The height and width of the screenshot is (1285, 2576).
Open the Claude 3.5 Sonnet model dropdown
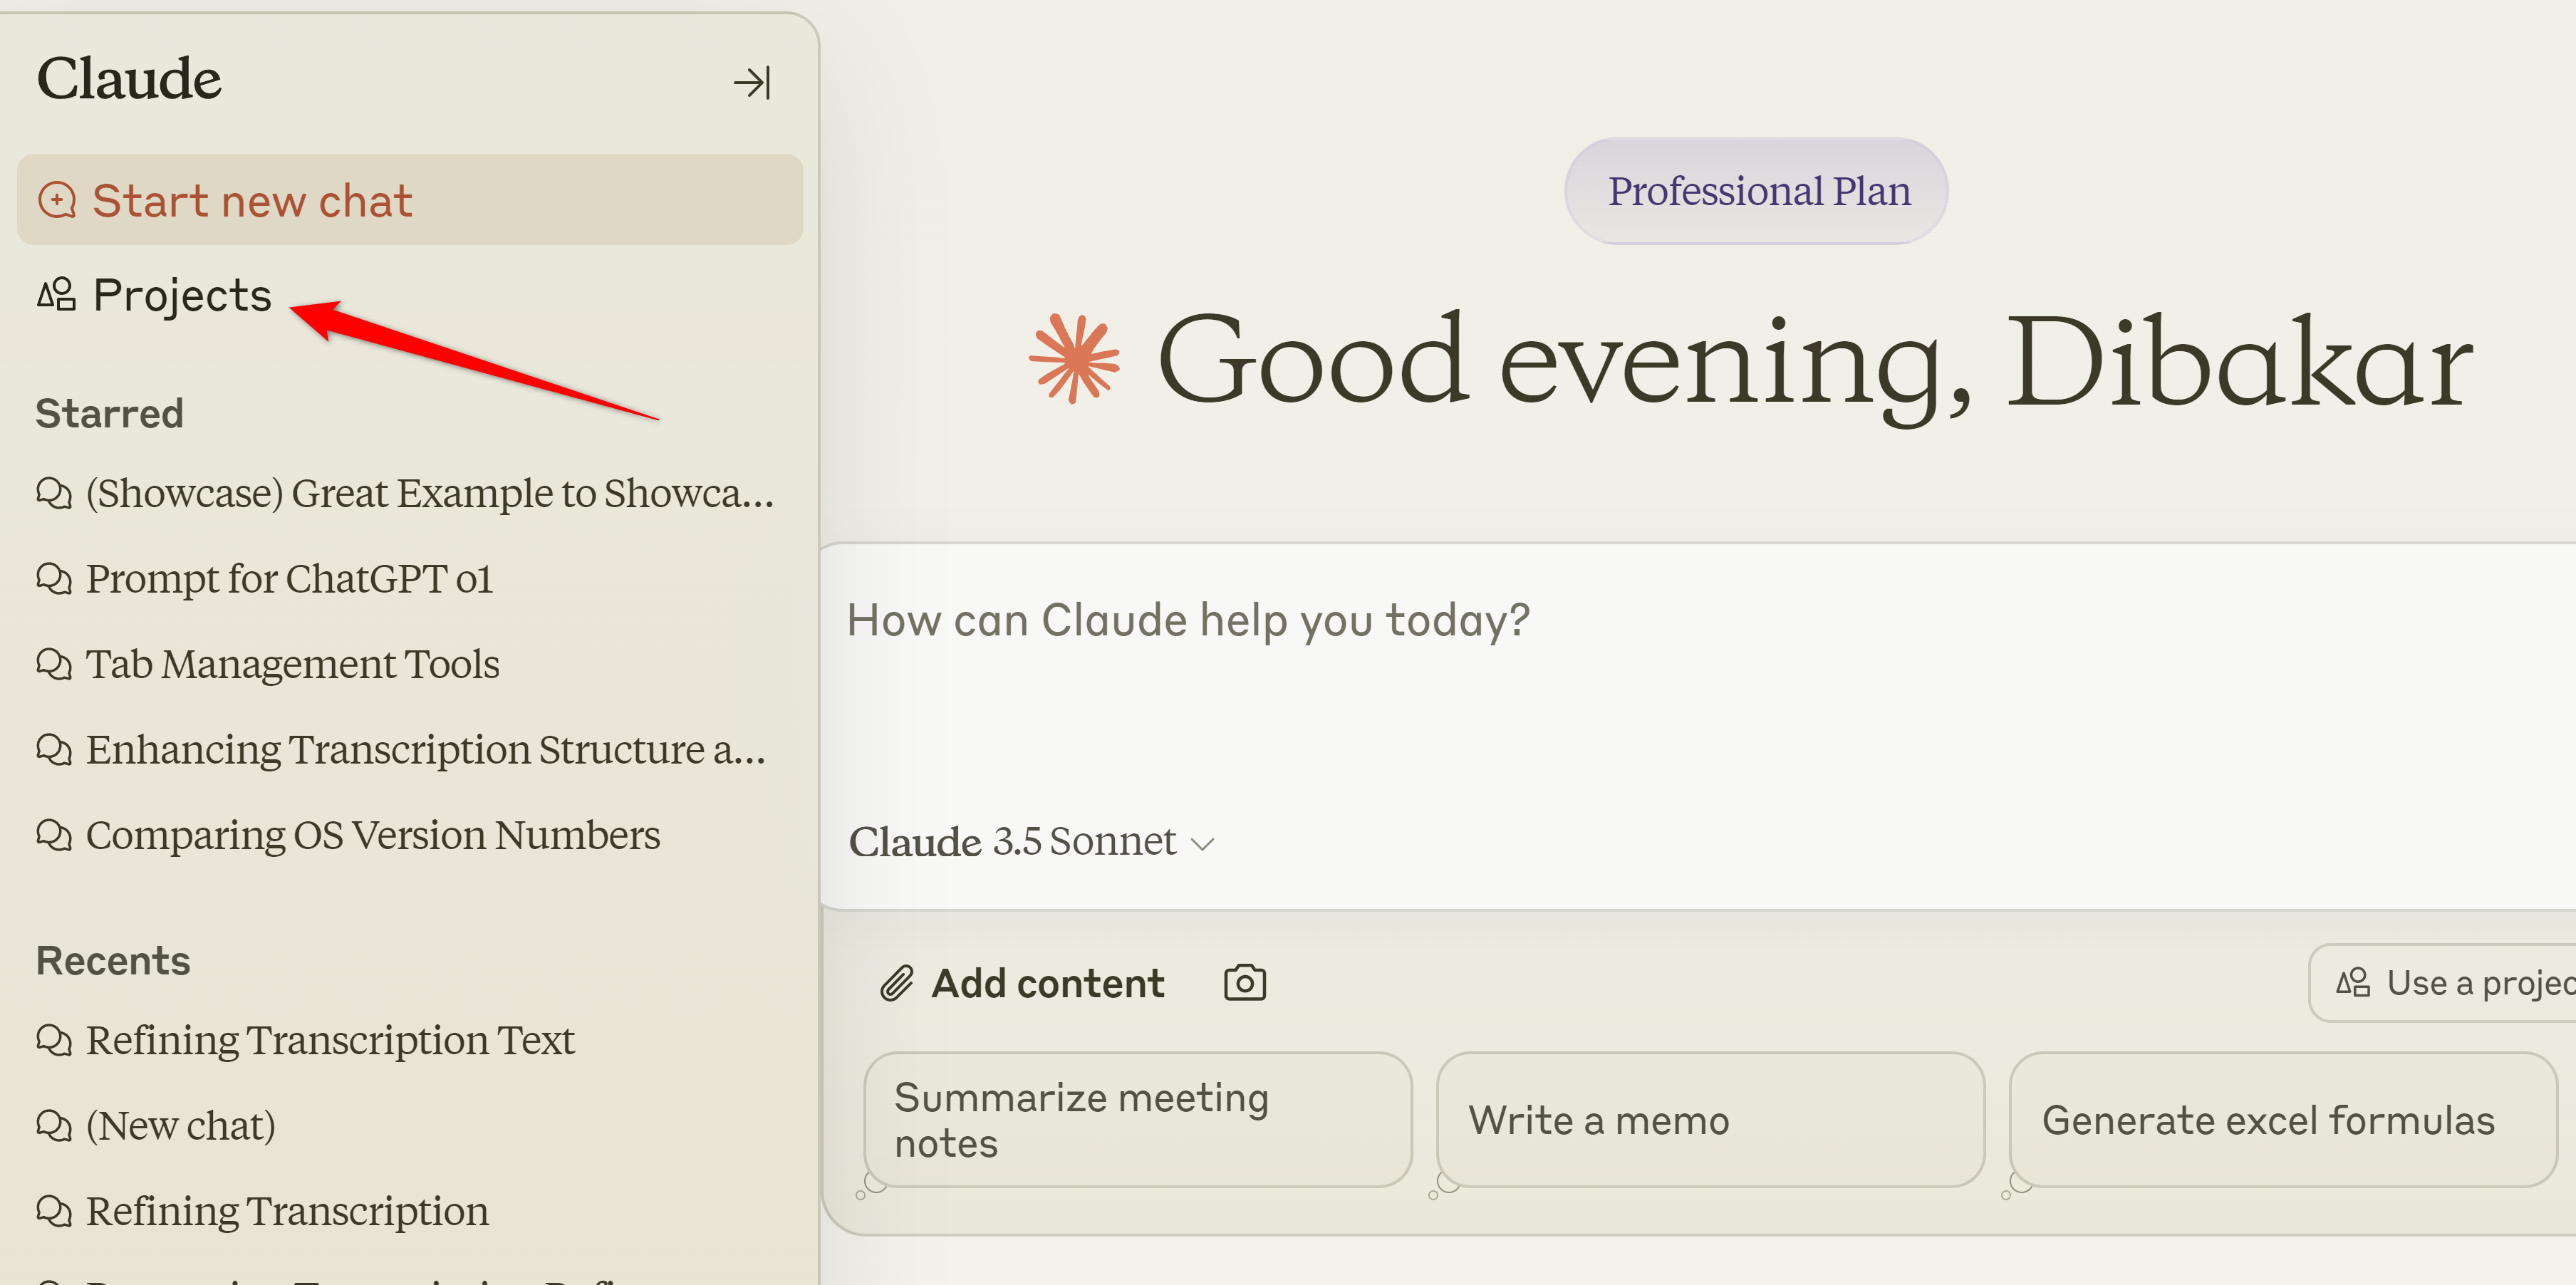click(1031, 842)
